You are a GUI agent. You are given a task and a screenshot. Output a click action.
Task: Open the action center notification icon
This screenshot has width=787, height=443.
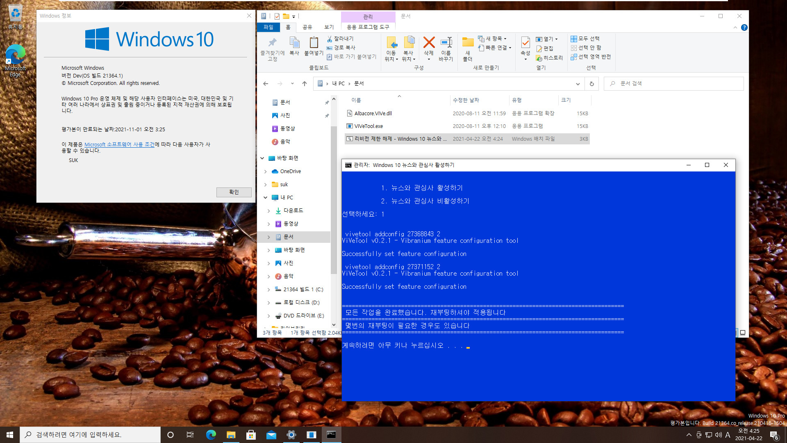click(x=774, y=435)
